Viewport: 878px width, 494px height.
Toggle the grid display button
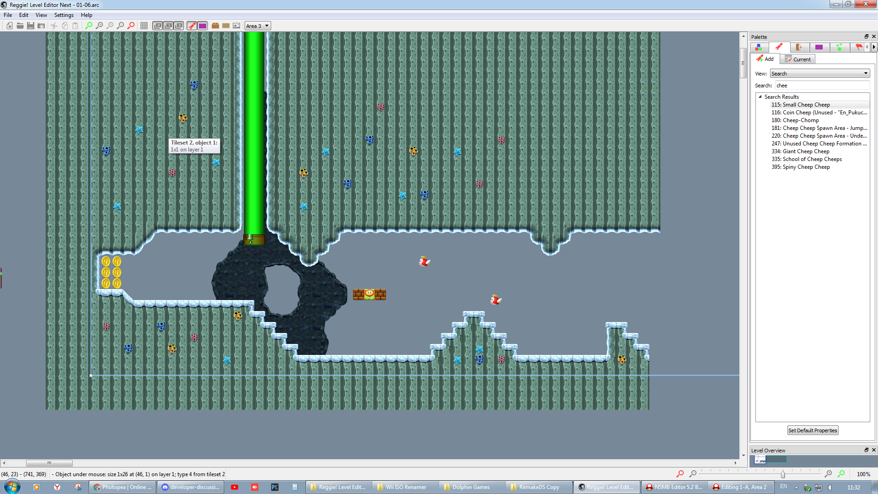(144, 26)
